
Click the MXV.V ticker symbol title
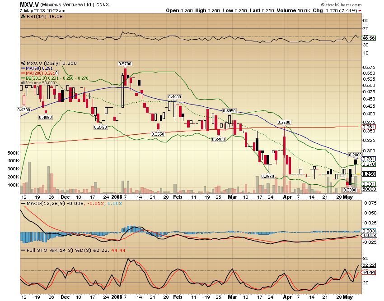pyautogui.click(x=29, y=5)
